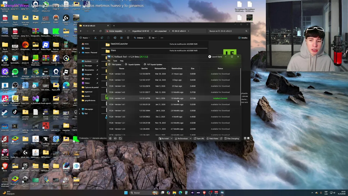Toggle the Detalles pane in Explorer

(243, 38)
